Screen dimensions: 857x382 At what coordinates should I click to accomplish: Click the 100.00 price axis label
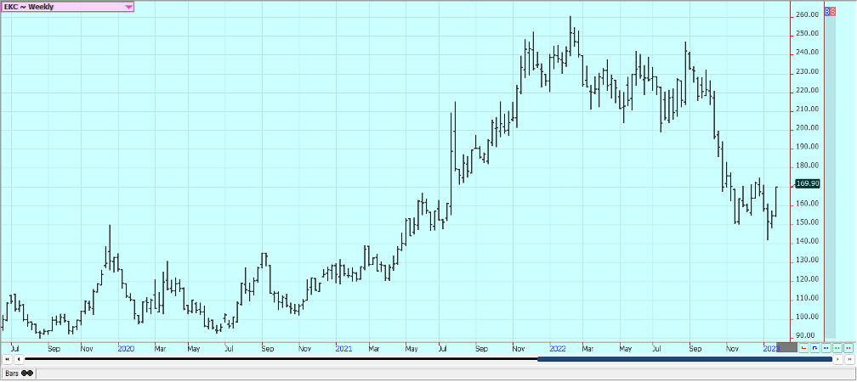pos(808,317)
